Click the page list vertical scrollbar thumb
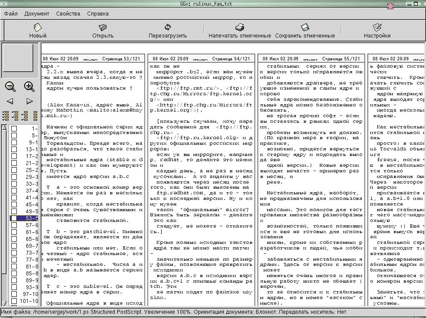Viewport: 426px width, 318px height. (x=4, y=202)
